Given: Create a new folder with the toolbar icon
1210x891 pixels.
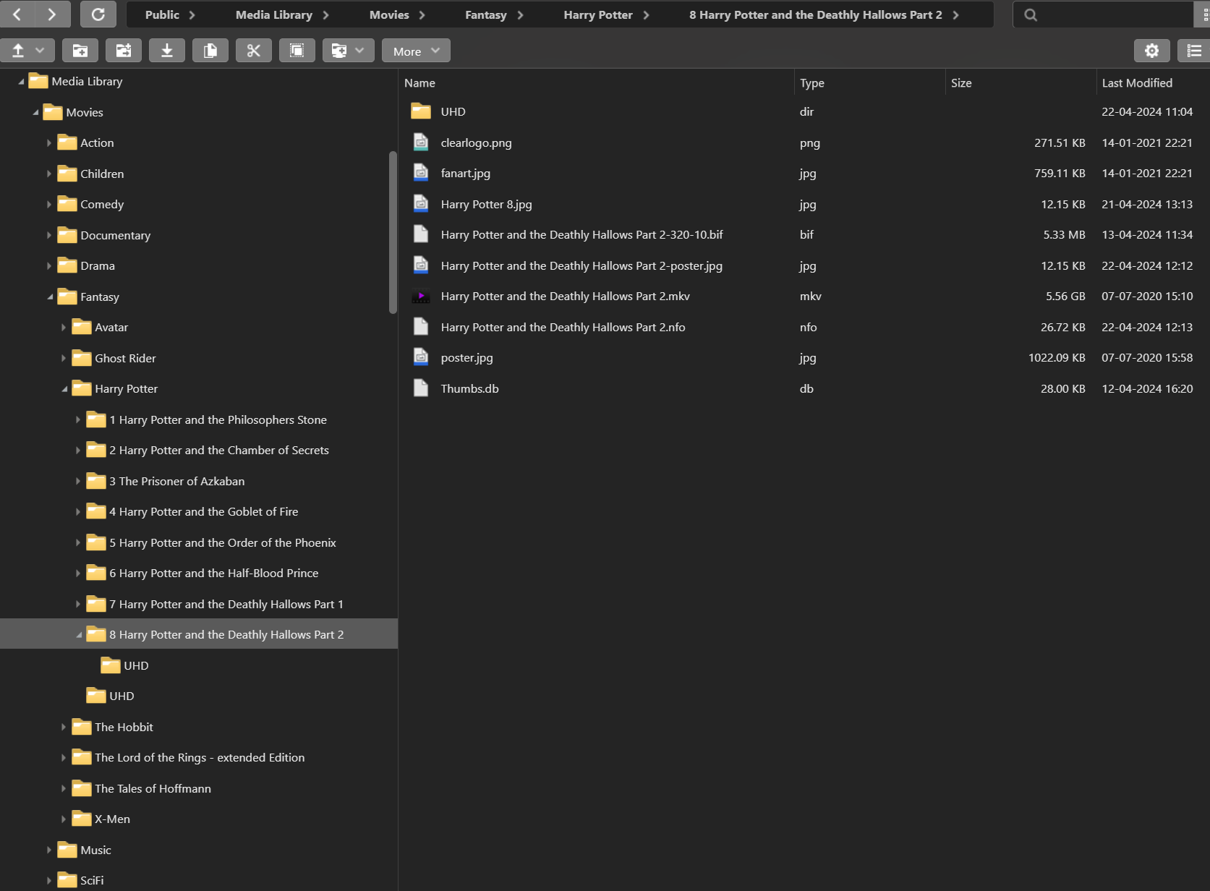Looking at the screenshot, I should (80, 51).
